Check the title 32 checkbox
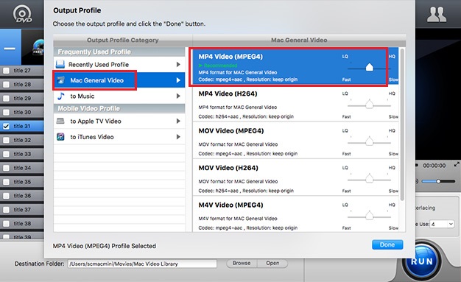 pyautogui.click(x=6, y=140)
